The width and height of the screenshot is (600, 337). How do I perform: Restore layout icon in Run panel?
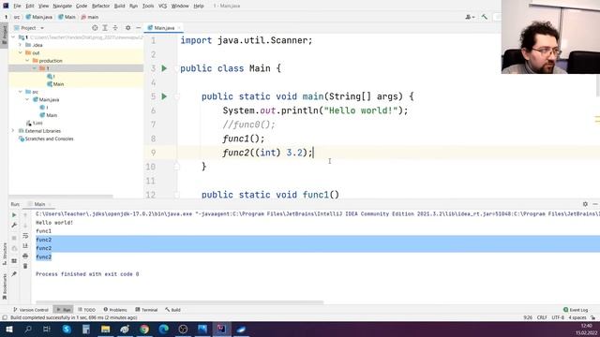[14, 261]
